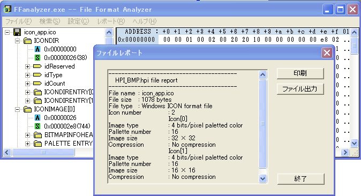Click the floppy disk icon beside icon_app.ico
Screen dimensions: 361x196
[x=17, y=32]
